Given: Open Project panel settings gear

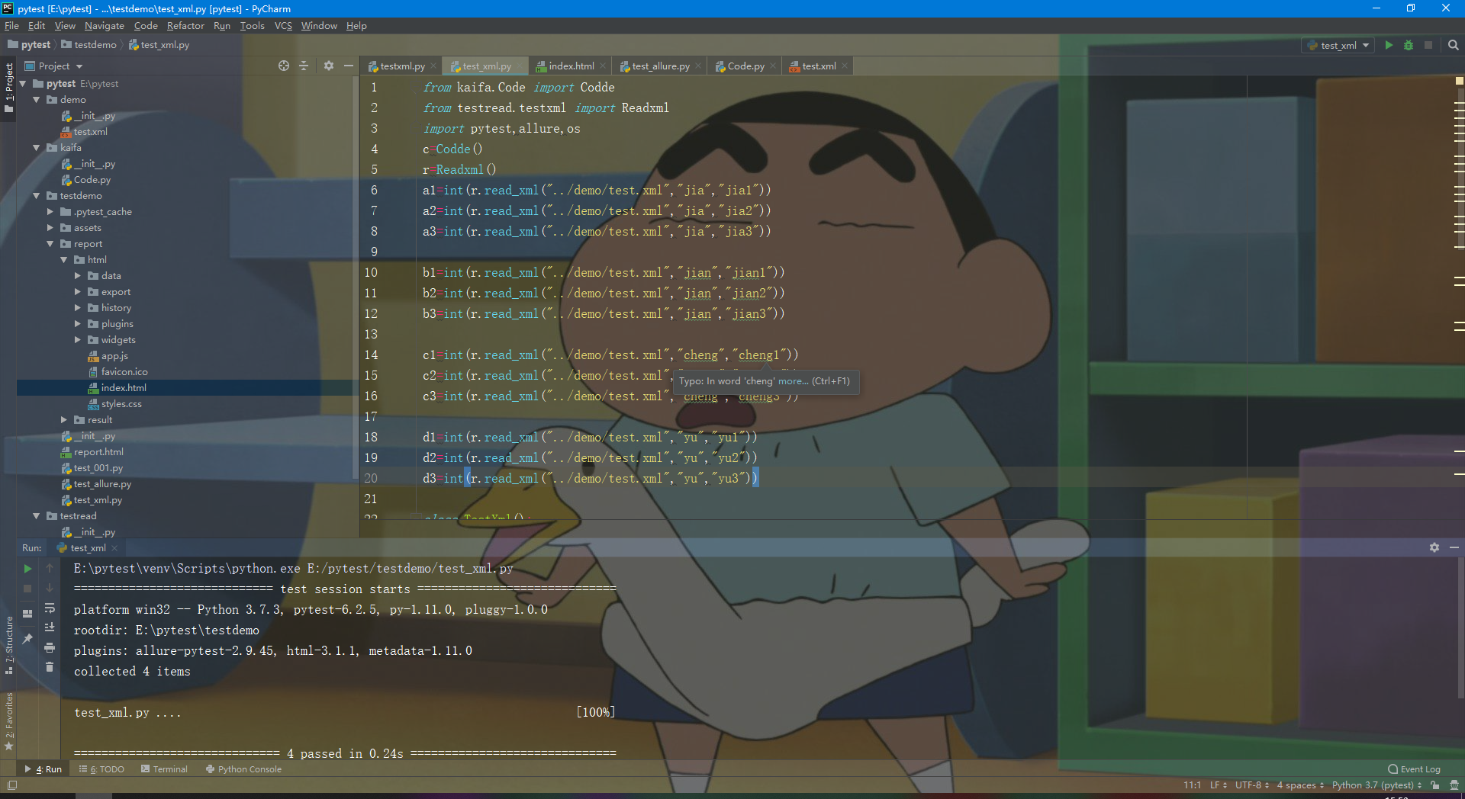Looking at the screenshot, I should click(x=329, y=66).
